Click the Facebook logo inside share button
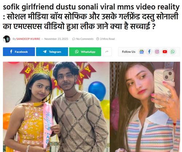Image resolution: width=182 pixels, height=152 pixels. coord(11,51)
